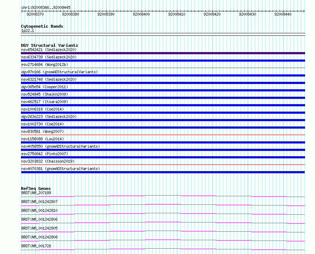Click the magenta line under BRDT|NM_001242810
315x254 pixels.
[163, 214]
